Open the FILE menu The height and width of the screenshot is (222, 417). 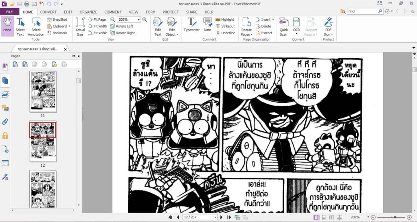click(x=9, y=12)
